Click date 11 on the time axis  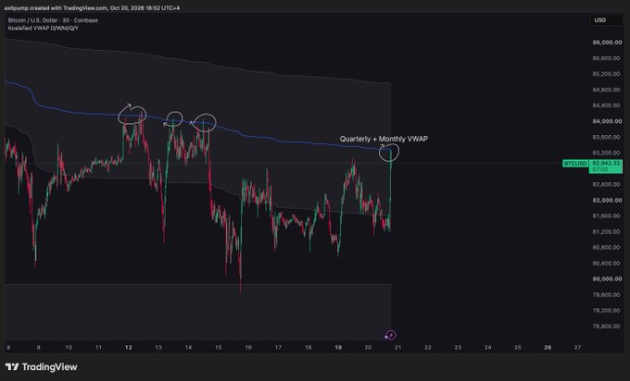[x=98, y=348]
